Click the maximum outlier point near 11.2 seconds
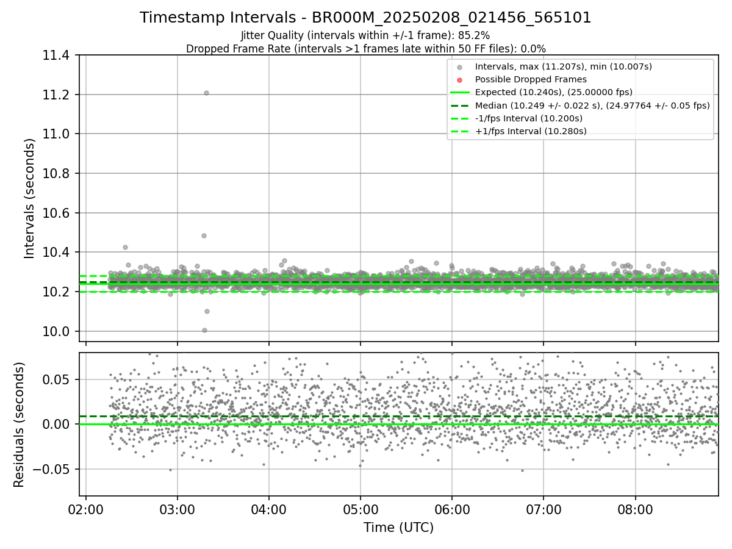Image resolution: width=732 pixels, height=549 pixels. pos(206,93)
